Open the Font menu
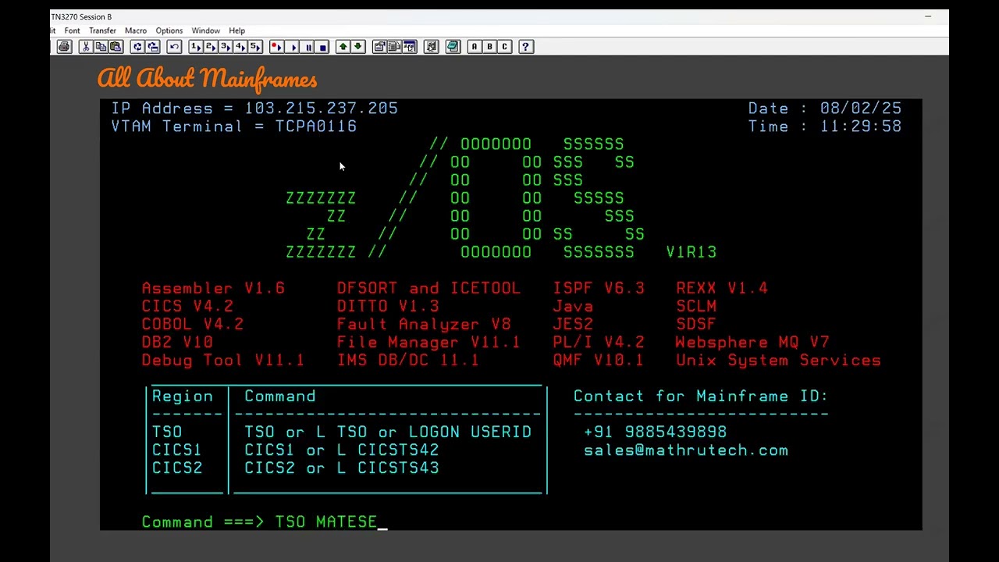This screenshot has height=562, width=999. pos(72,30)
